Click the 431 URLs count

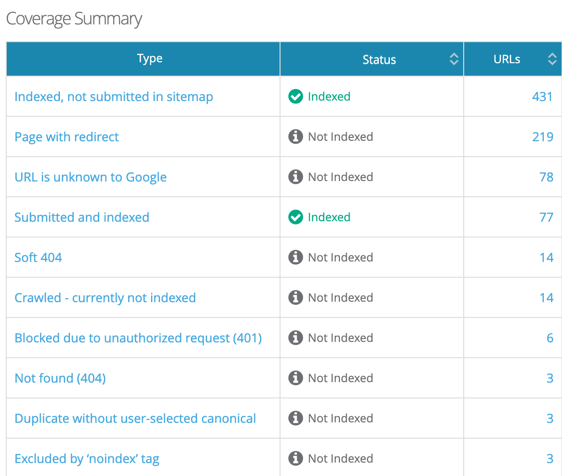pos(542,97)
